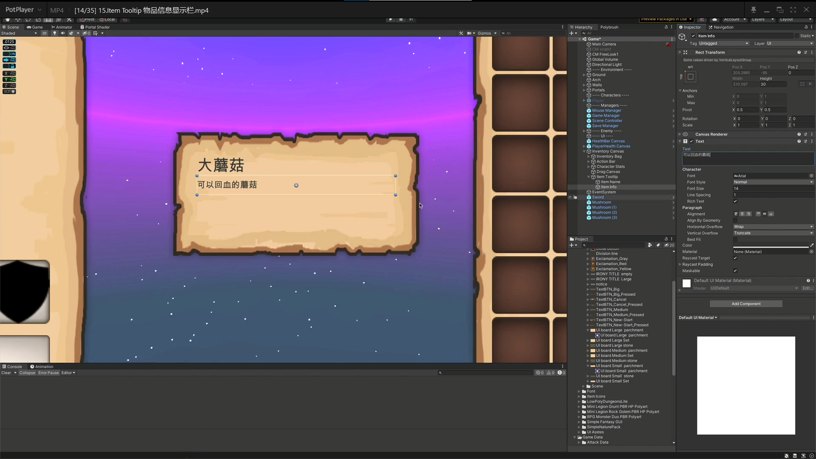
Task: Disable the Raycast Target checkbox
Action: pos(735,258)
